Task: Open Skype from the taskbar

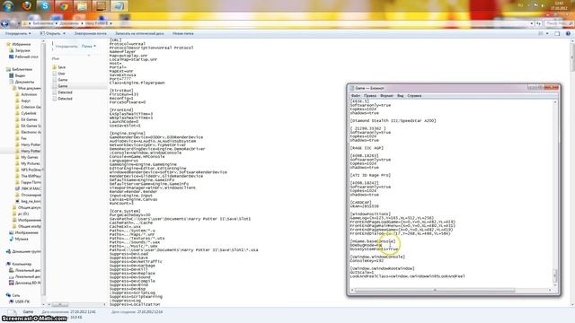Action: (x=45, y=5)
